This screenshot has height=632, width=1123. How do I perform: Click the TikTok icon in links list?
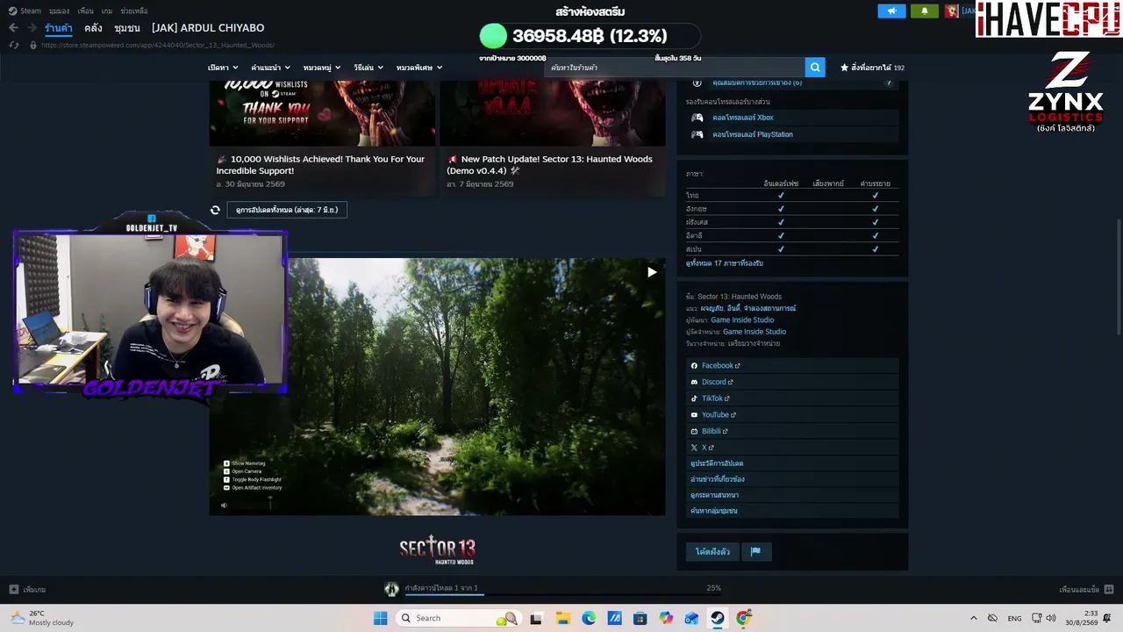(694, 399)
